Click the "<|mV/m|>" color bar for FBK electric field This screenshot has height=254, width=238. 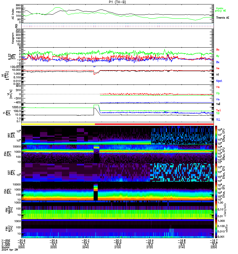tap(216, 210)
